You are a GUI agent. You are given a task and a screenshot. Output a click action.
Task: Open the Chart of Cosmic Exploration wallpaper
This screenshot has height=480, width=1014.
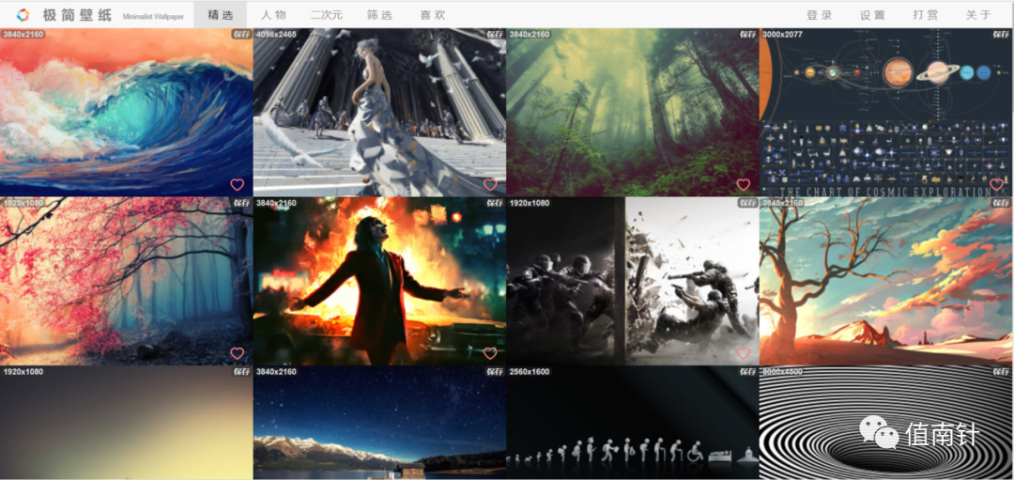click(886, 112)
